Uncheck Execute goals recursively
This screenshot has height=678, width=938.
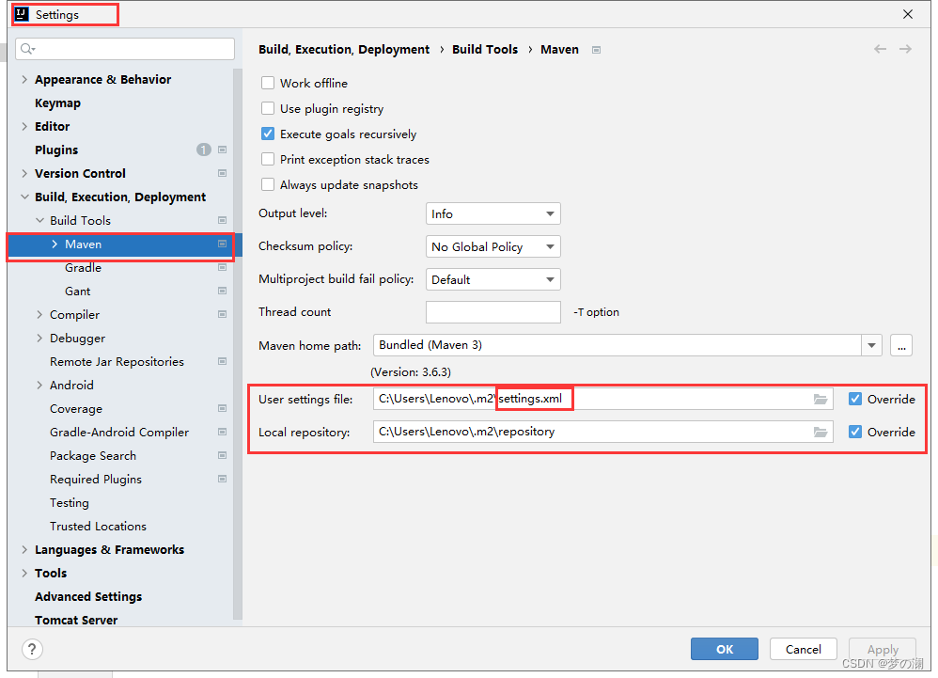click(x=268, y=134)
